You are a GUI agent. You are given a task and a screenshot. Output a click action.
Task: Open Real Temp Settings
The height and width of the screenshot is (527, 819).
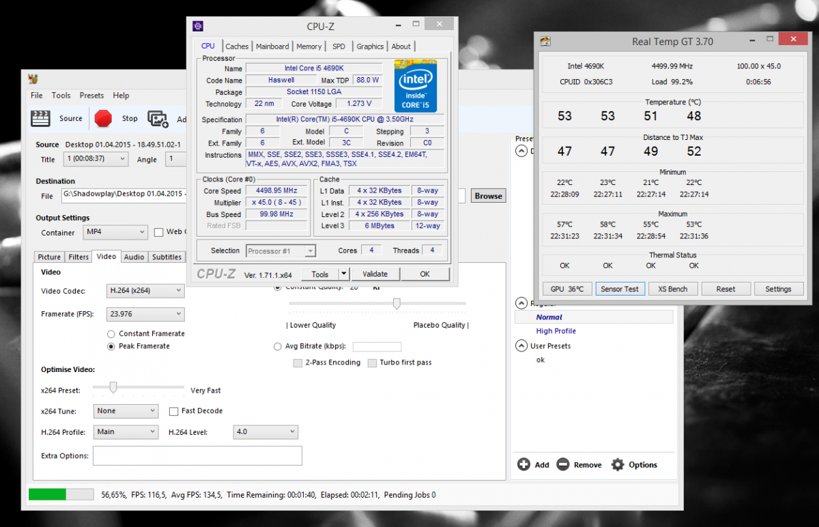[x=778, y=289]
